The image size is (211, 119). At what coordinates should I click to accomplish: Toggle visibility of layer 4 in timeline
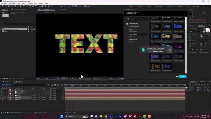click(1, 96)
